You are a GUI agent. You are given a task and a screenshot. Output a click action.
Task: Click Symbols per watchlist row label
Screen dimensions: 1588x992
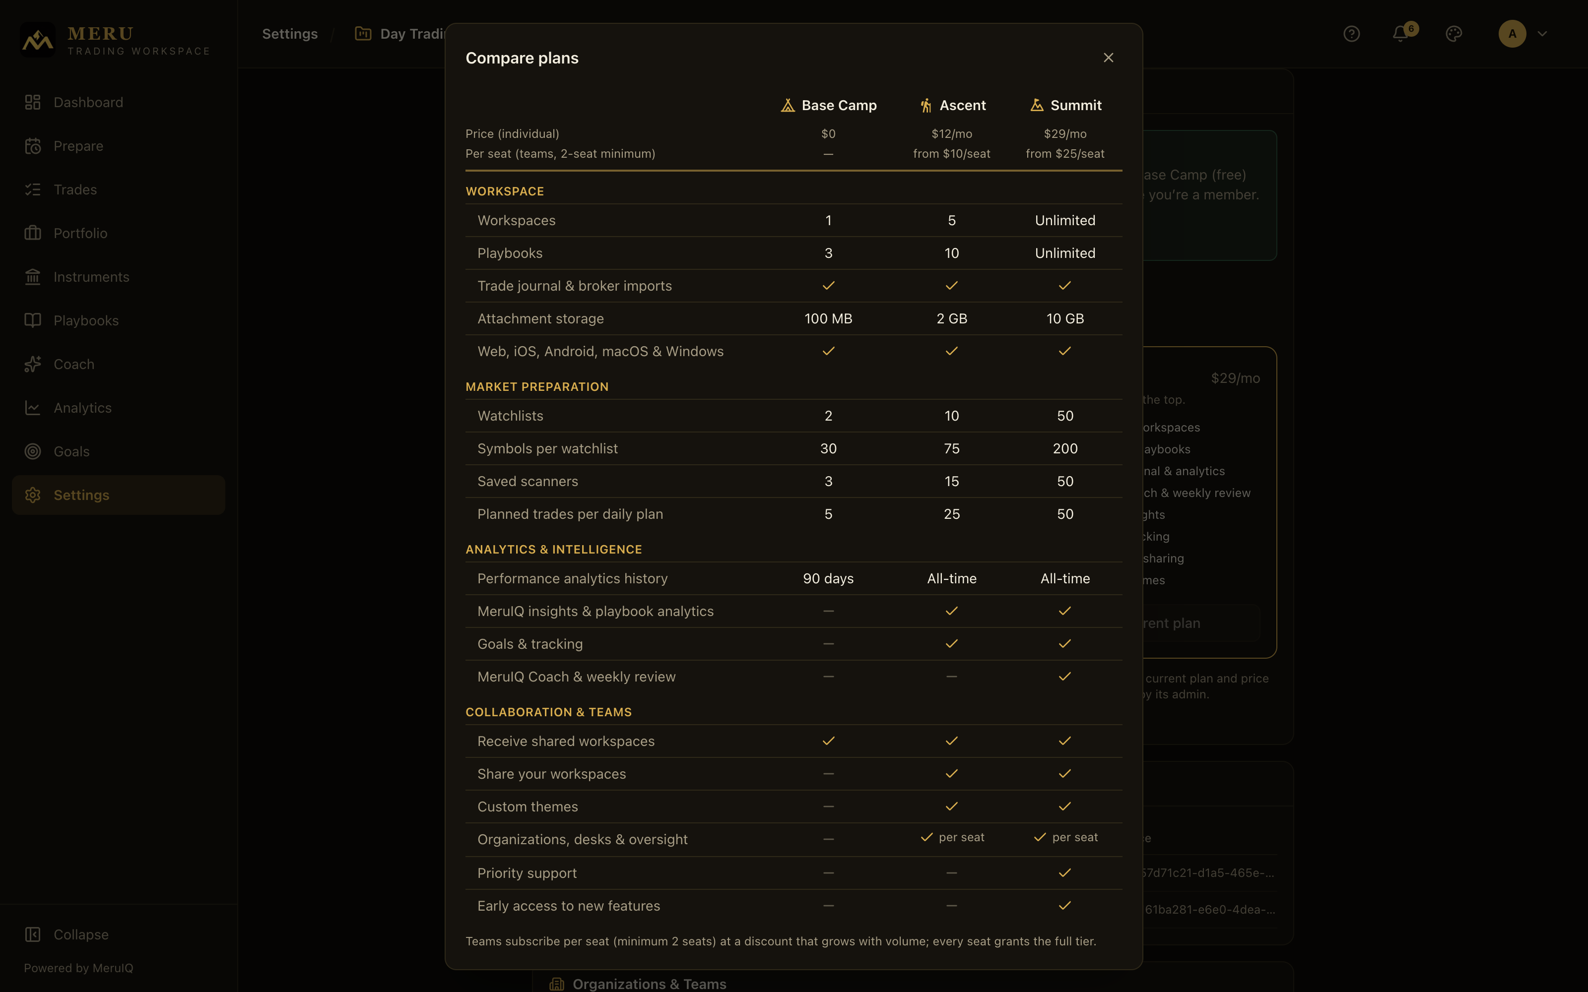point(547,448)
